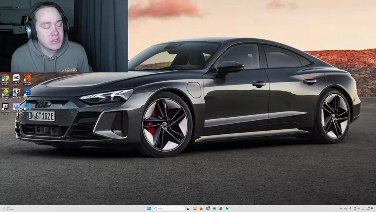This screenshot has width=376, height=212.
Task: Open the green icon at taskbar end
Action: pyautogui.click(x=227, y=208)
